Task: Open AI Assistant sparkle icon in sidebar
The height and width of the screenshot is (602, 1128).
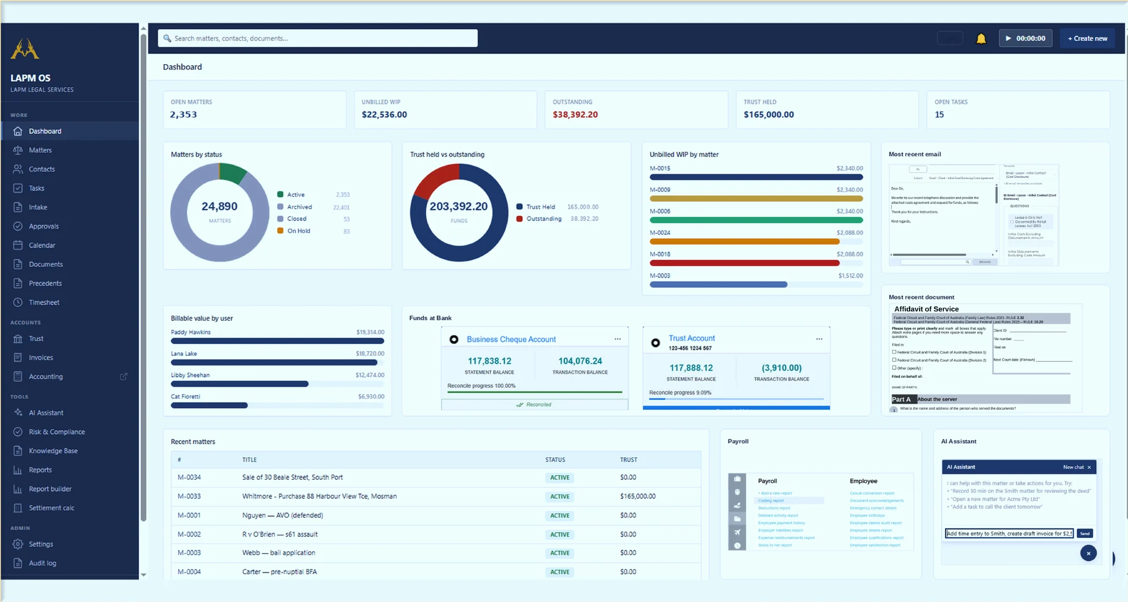Action: [x=18, y=412]
